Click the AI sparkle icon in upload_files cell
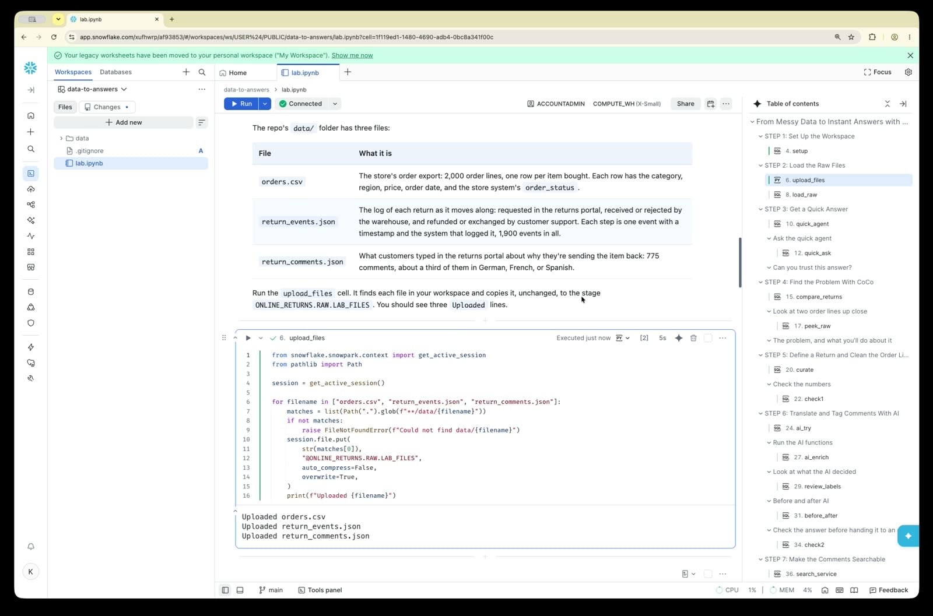 679,338
